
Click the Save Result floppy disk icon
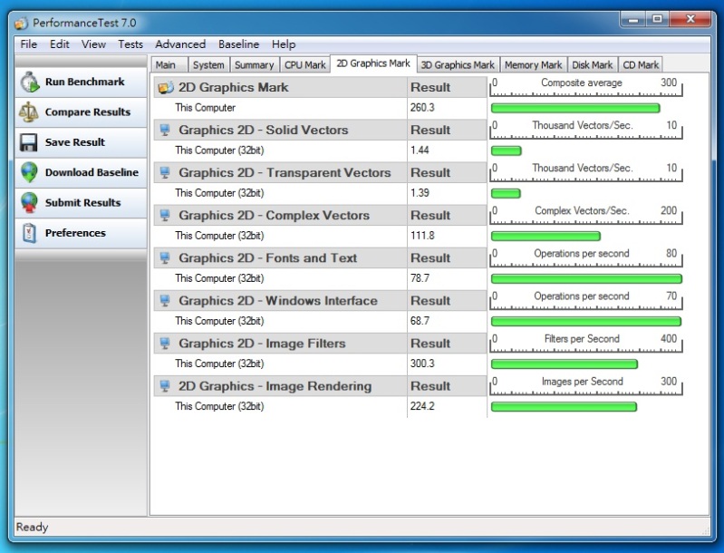tap(29, 142)
